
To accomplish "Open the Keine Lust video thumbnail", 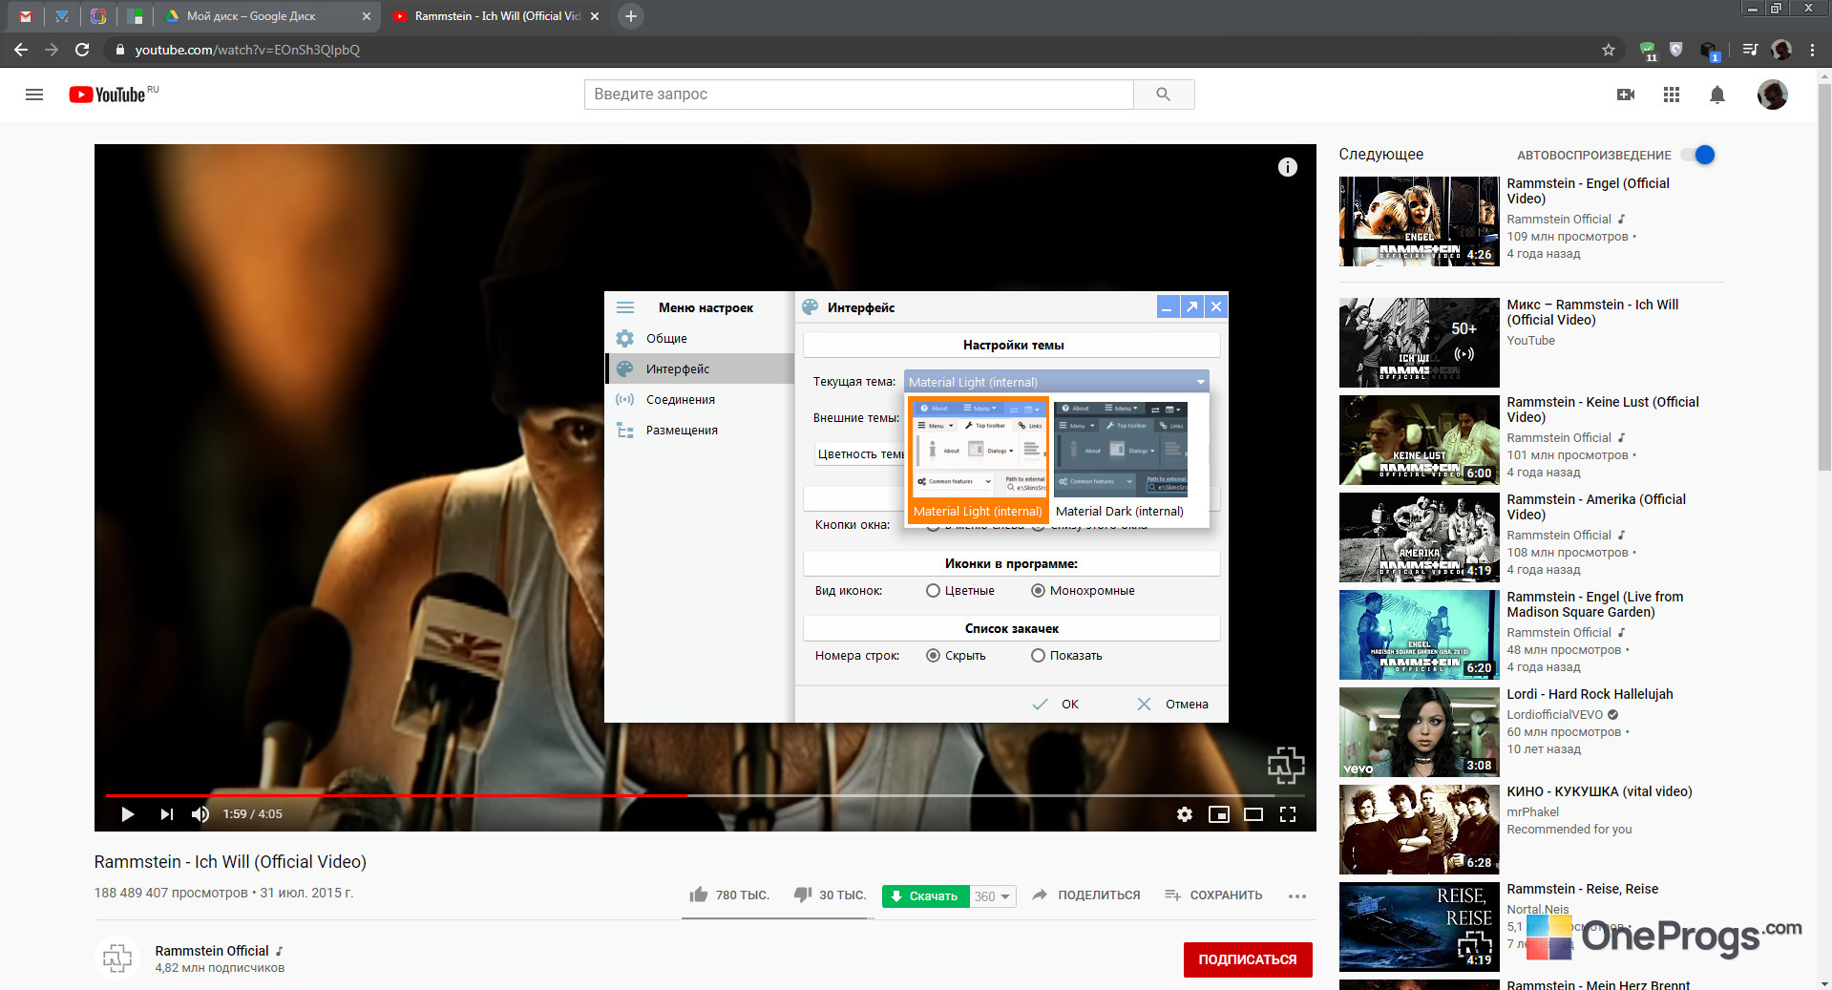I will point(1419,440).
